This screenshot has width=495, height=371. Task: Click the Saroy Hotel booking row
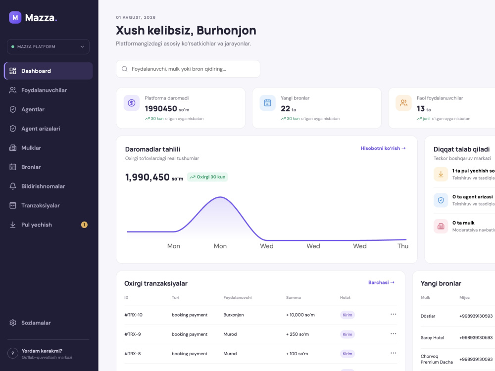[x=458, y=337]
